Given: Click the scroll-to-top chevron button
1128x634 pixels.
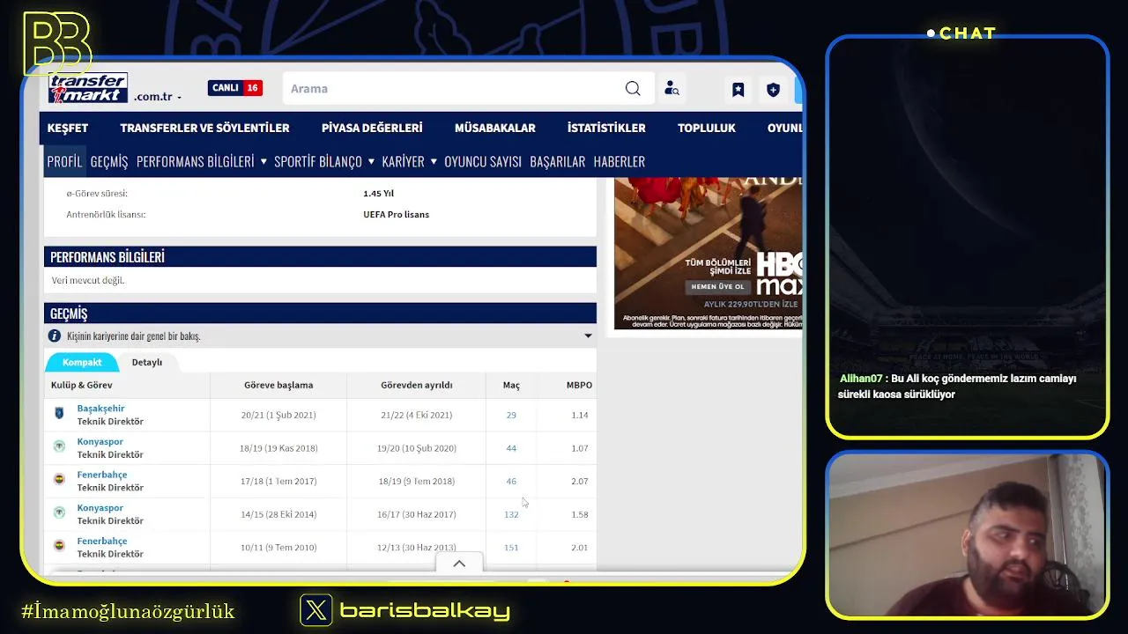Looking at the screenshot, I should (x=459, y=564).
